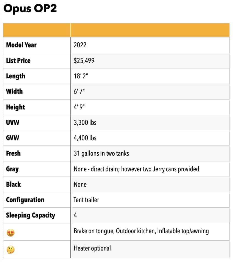The image size is (237, 264).
Task: Select the $25,499 price value
Action: (x=84, y=61)
